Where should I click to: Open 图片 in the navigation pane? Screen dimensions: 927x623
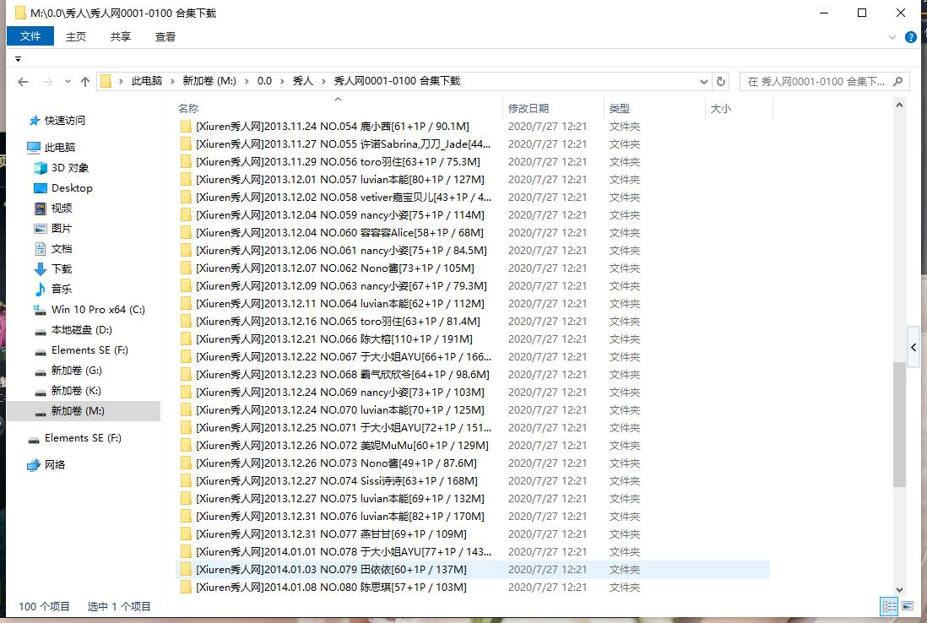pos(62,228)
